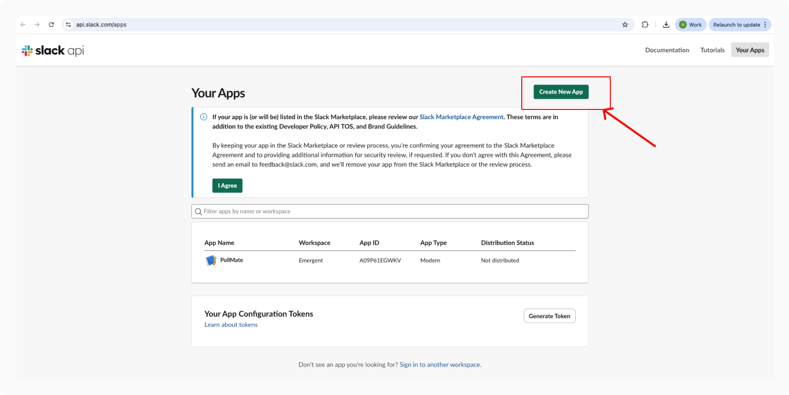
Task: Click the address bar URL api.slack.com/apps
Action: click(x=101, y=24)
